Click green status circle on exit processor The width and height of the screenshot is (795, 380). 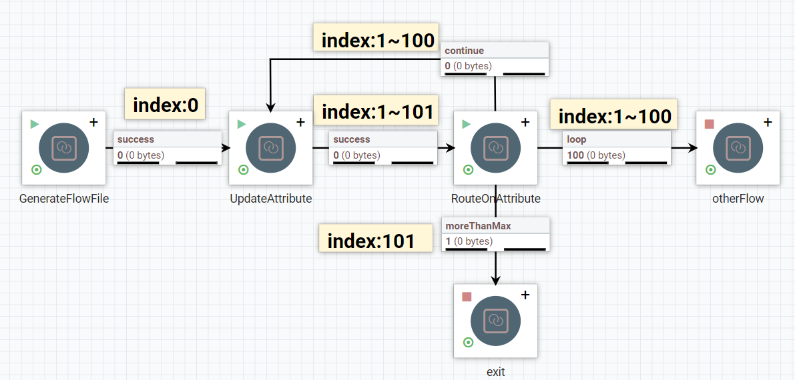point(468,343)
